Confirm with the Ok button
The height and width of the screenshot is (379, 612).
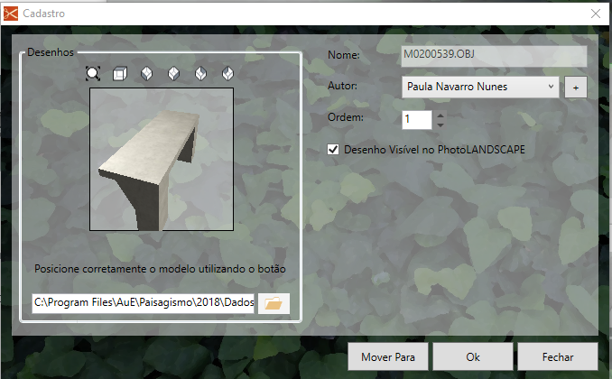[472, 356]
